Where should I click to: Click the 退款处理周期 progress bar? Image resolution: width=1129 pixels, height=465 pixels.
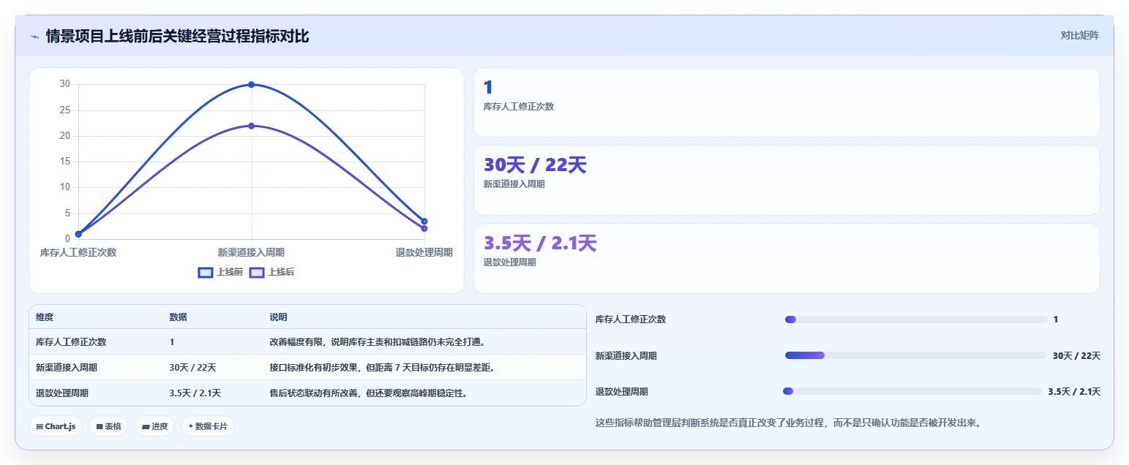click(x=912, y=391)
